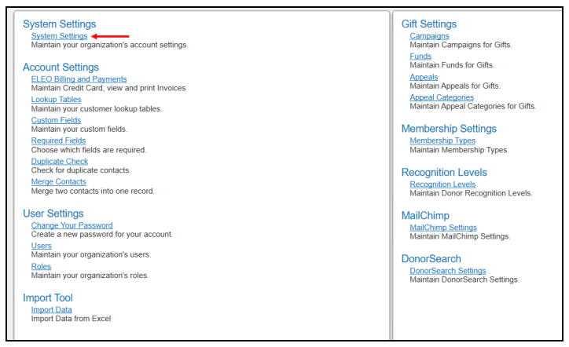The width and height of the screenshot is (569, 347).
Task: Click text 'Maintain Appeal Categories for Gifts.'
Action: pos(473,106)
